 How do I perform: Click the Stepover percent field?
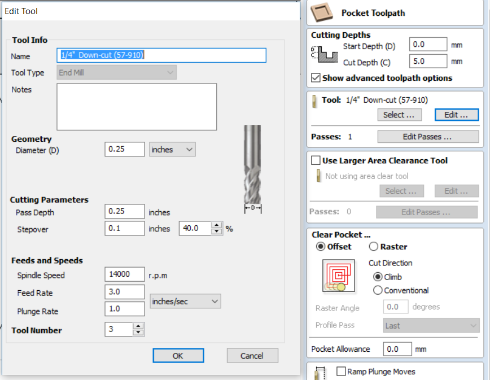click(x=195, y=228)
